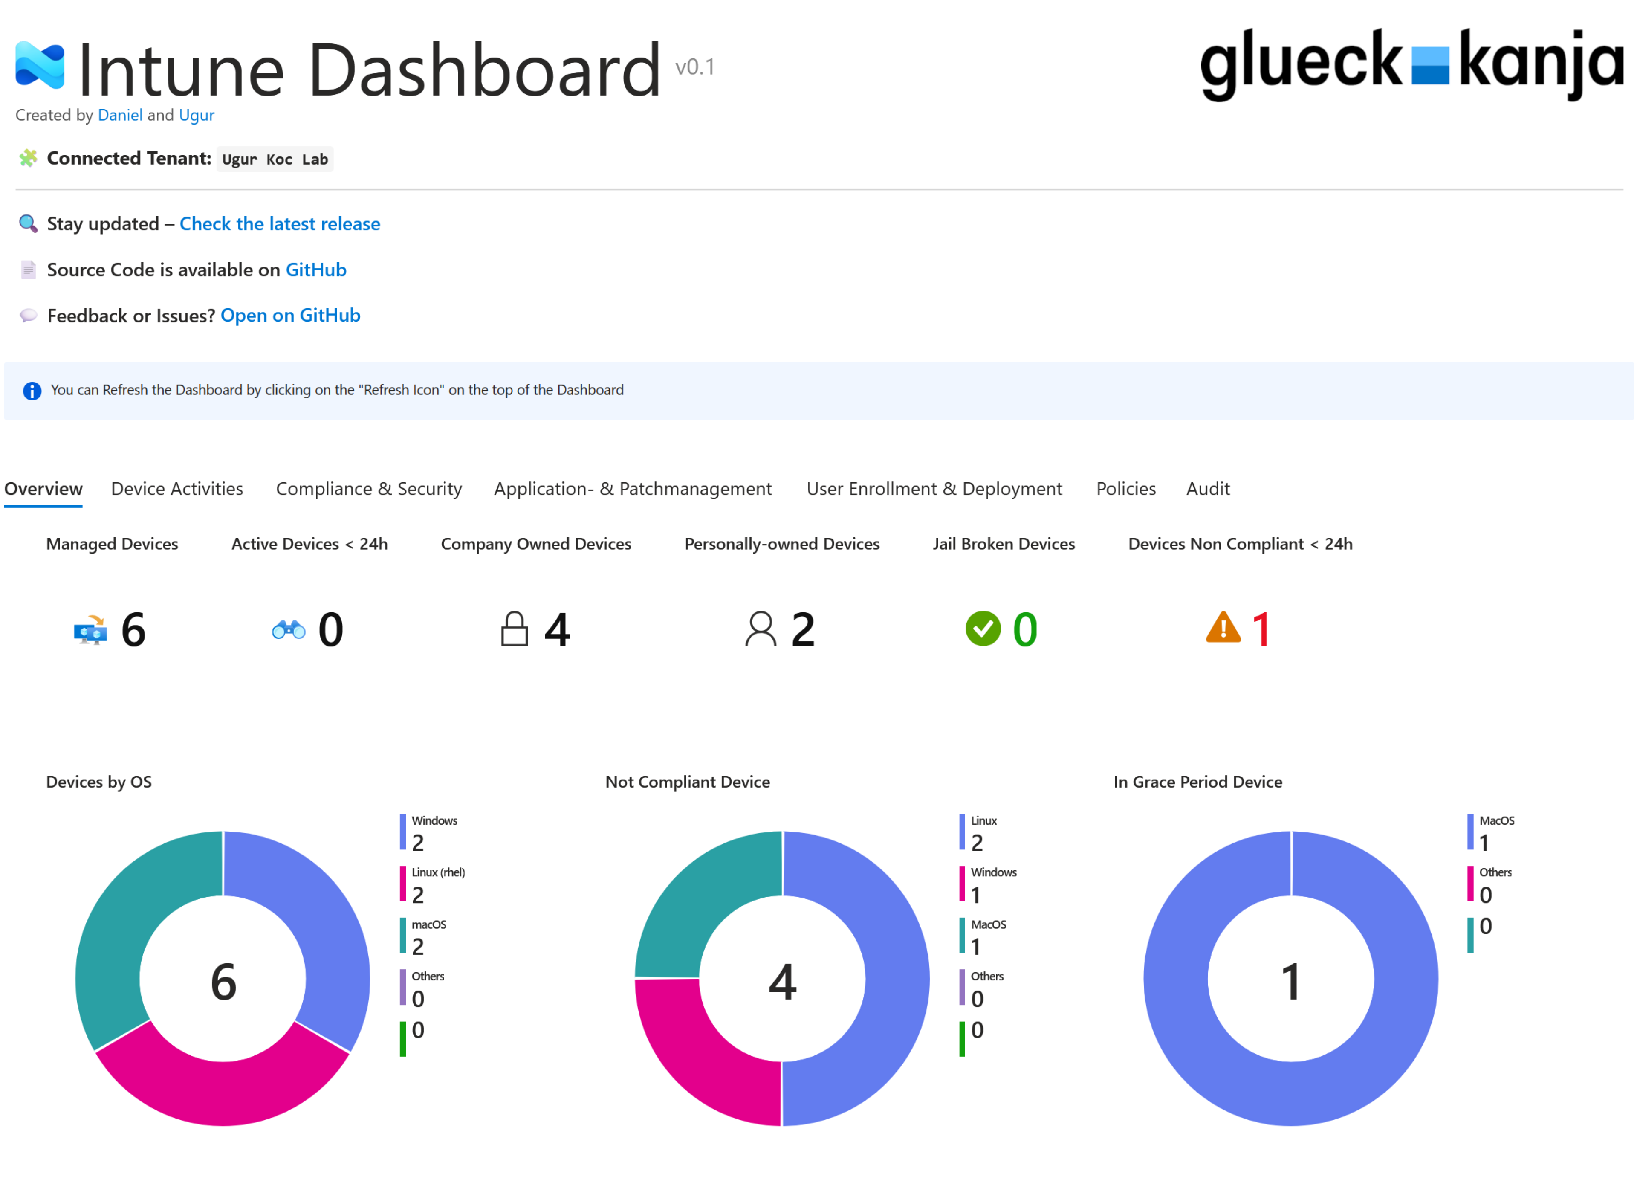Click the Windows legend label in Not Compliant Device
This screenshot has height=1194, width=1637.
(x=993, y=872)
